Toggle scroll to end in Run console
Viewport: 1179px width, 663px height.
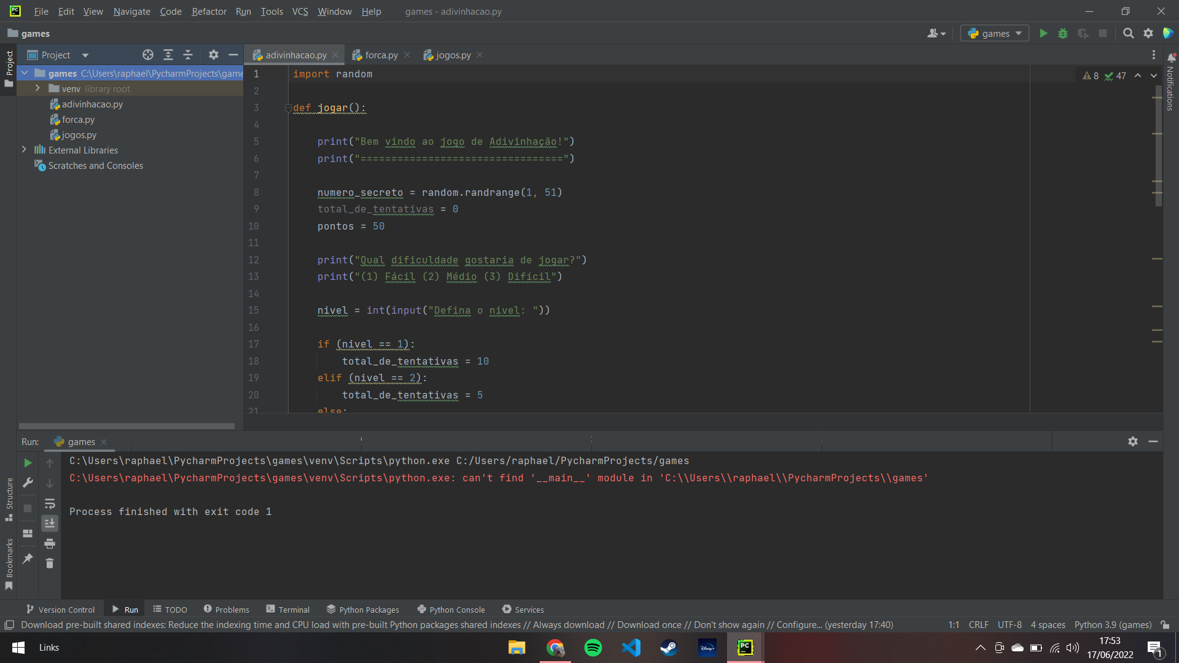coord(50,523)
